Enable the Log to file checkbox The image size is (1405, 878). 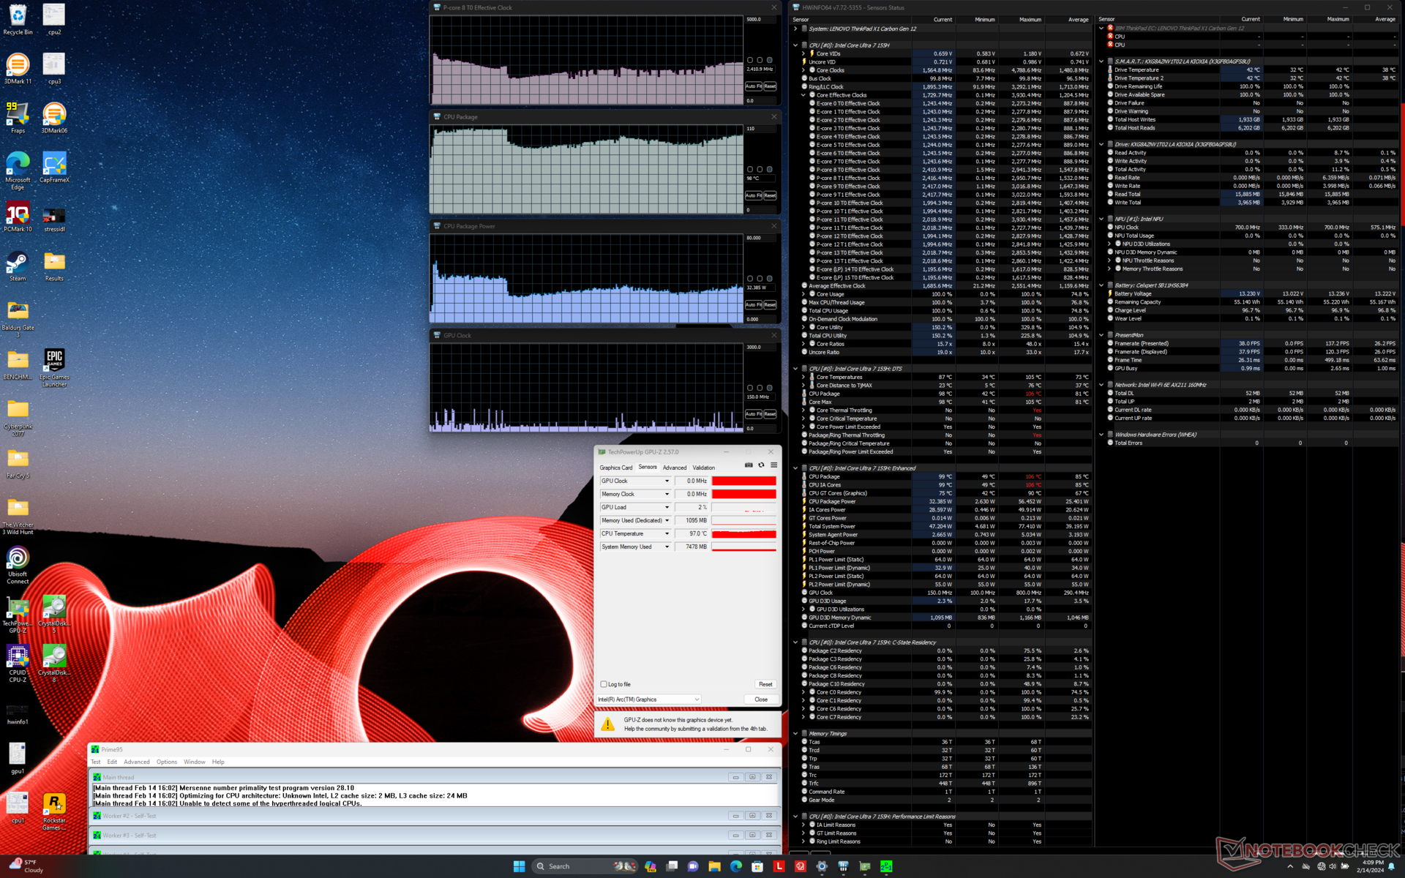click(x=604, y=684)
